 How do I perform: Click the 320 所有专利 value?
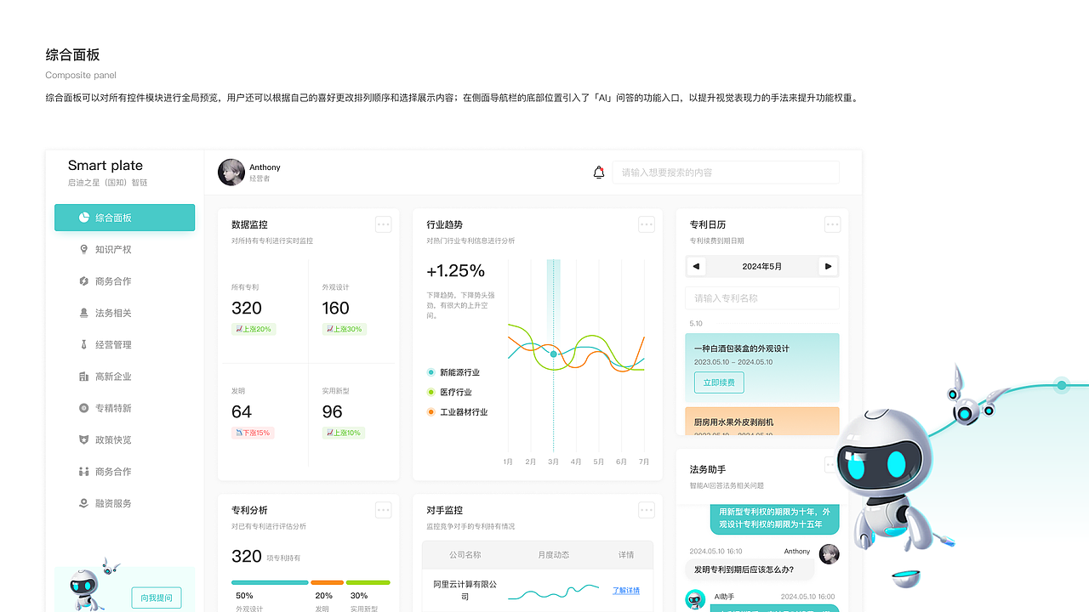pyautogui.click(x=247, y=308)
